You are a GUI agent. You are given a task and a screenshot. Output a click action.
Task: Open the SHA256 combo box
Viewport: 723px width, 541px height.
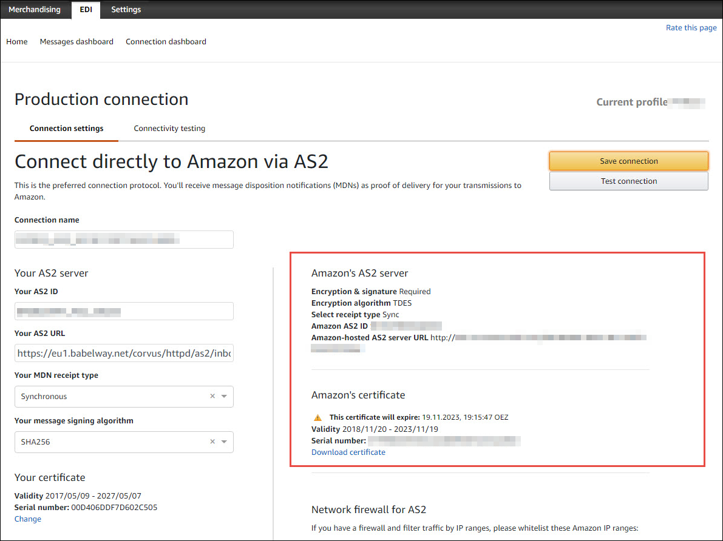pos(124,442)
